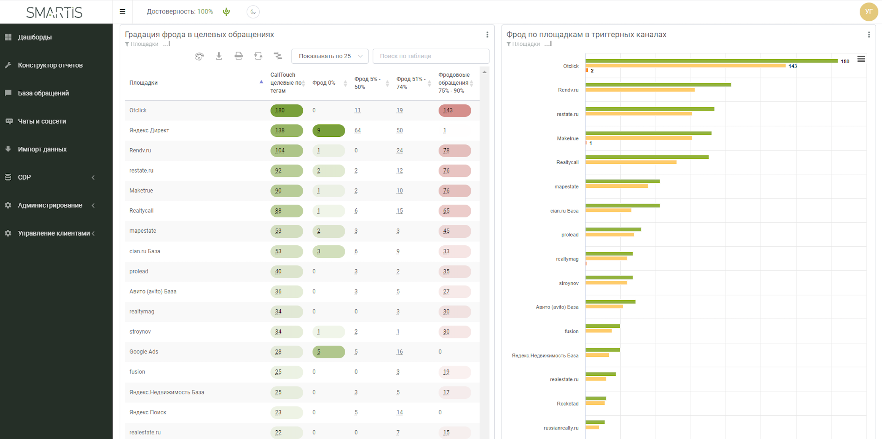The height and width of the screenshot is (439, 882).
Task: Click the download table icon
Action: click(219, 56)
